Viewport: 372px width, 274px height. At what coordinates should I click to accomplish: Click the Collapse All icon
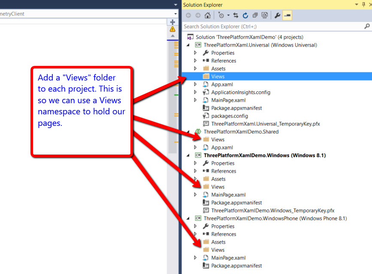coord(255,15)
